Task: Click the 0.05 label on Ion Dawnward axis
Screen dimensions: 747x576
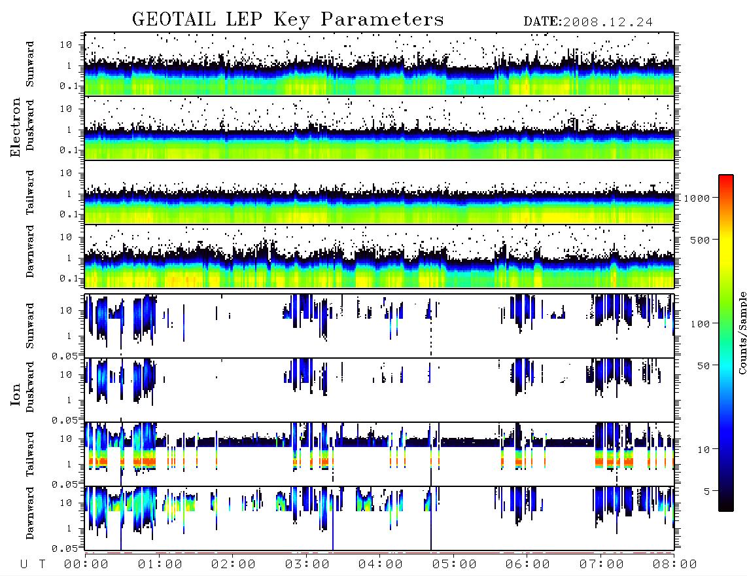Action: [x=64, y=549]
